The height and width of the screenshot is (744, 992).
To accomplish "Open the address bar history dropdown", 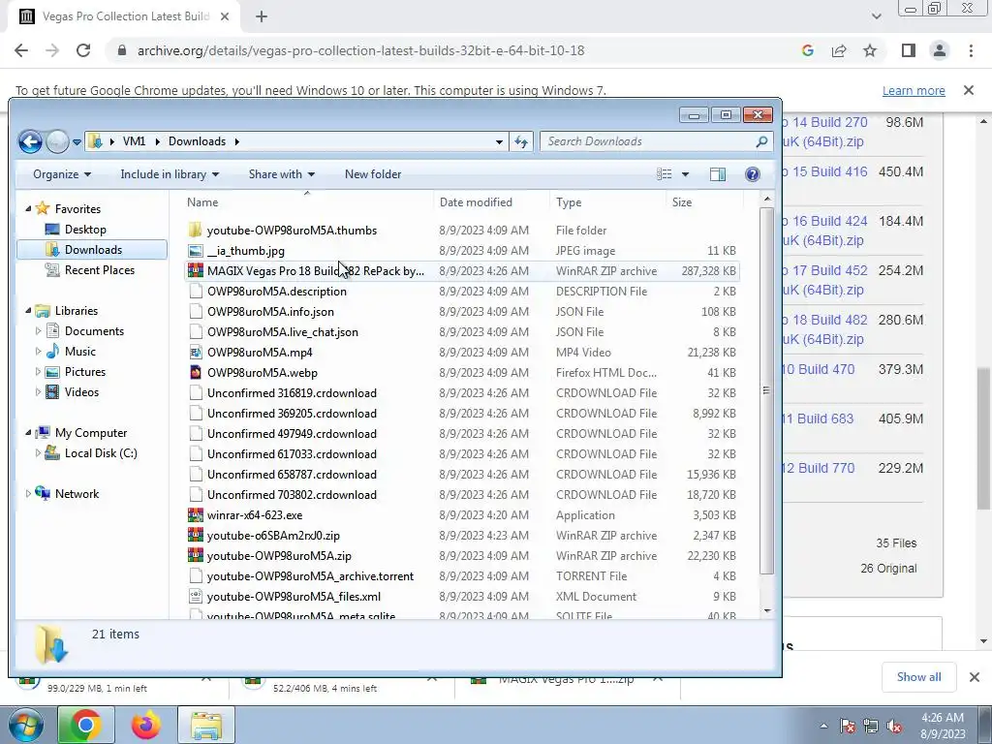I will tap(499, 141).
